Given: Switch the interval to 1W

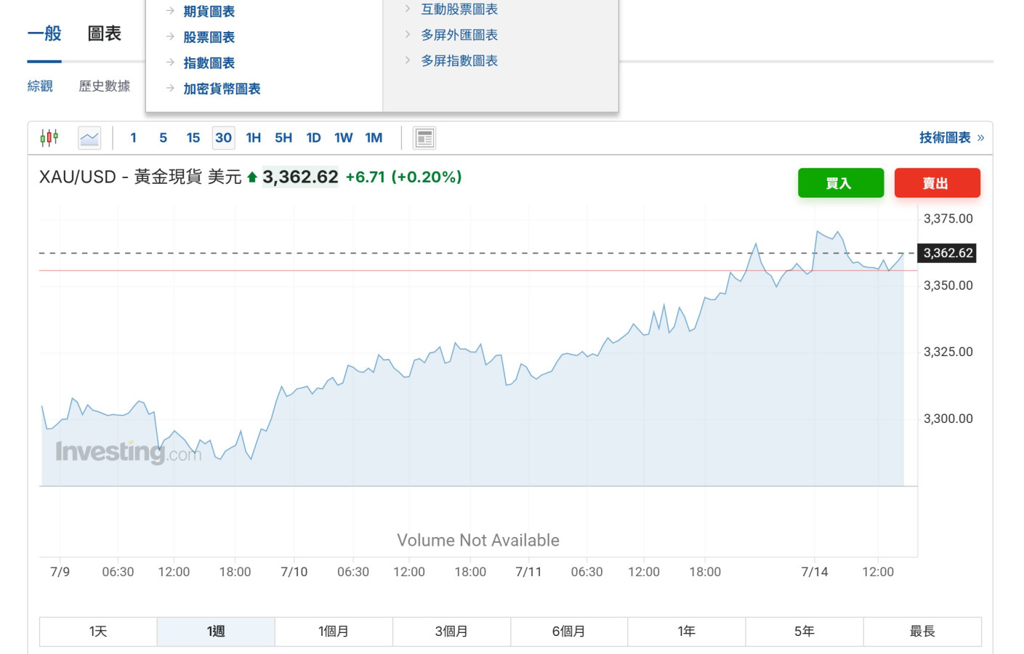Looking at the screenshot, I should [343, 138].
